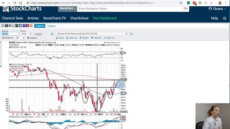
Task: Click the SOXX price chart area
Action: (65, 88)
